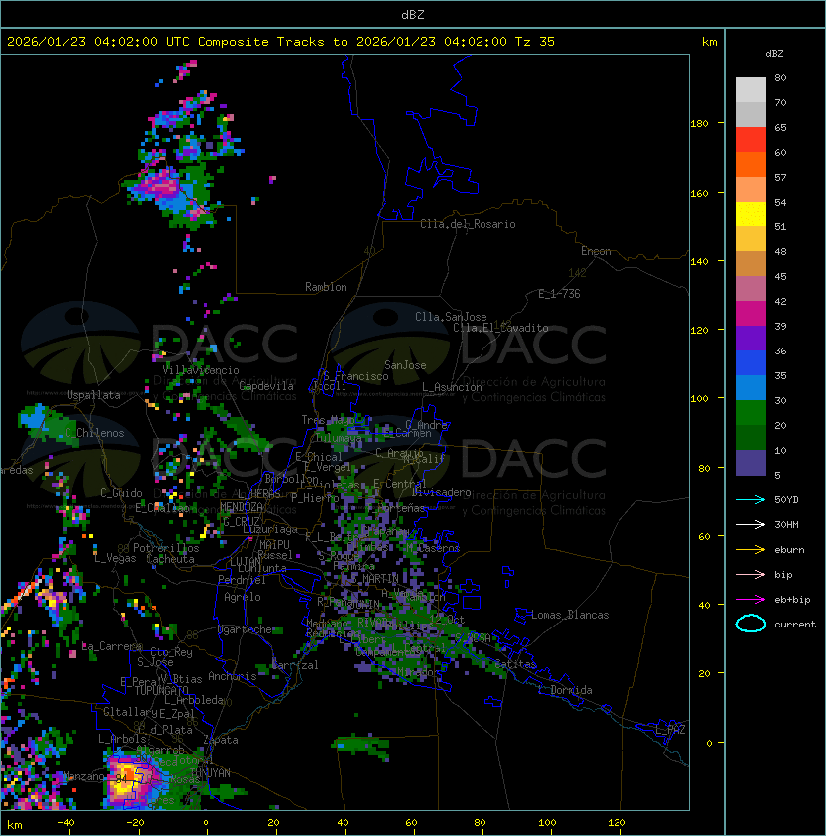Click the 'C_Chilenos' map label
The image size is (826, 836).
click(x=94, y=433)
